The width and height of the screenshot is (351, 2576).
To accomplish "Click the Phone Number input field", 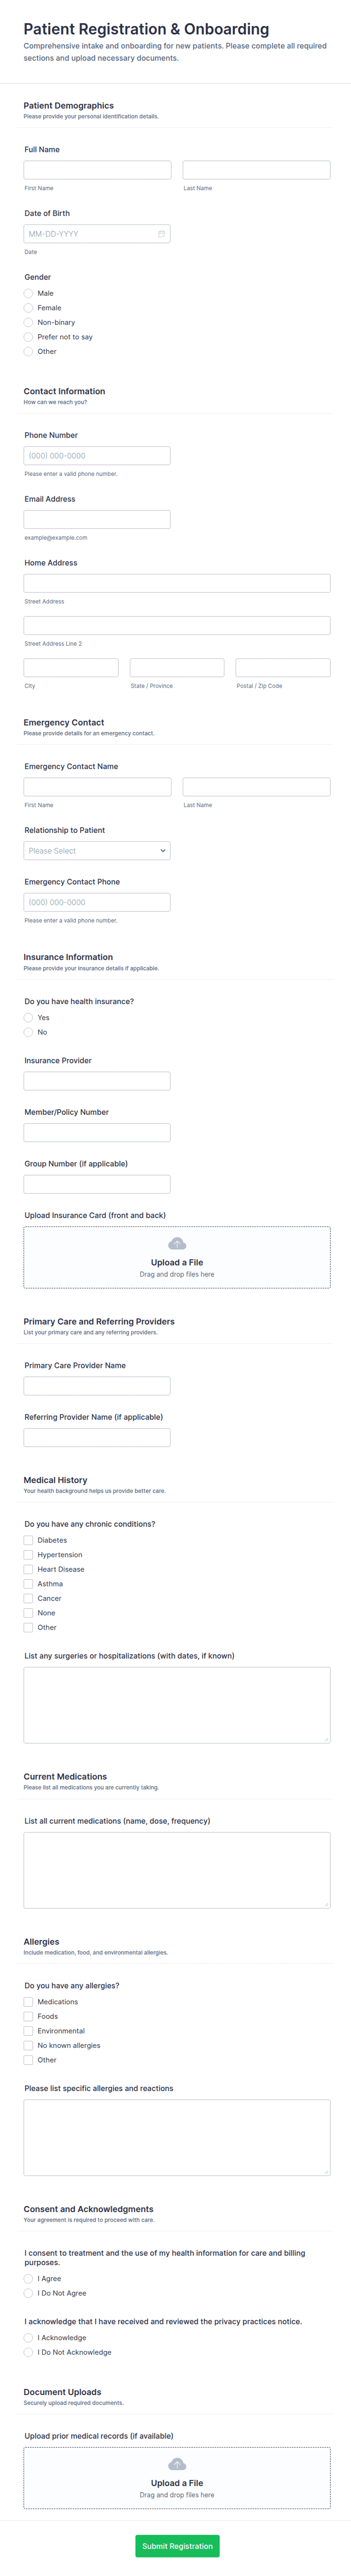I will coord(97,455).
